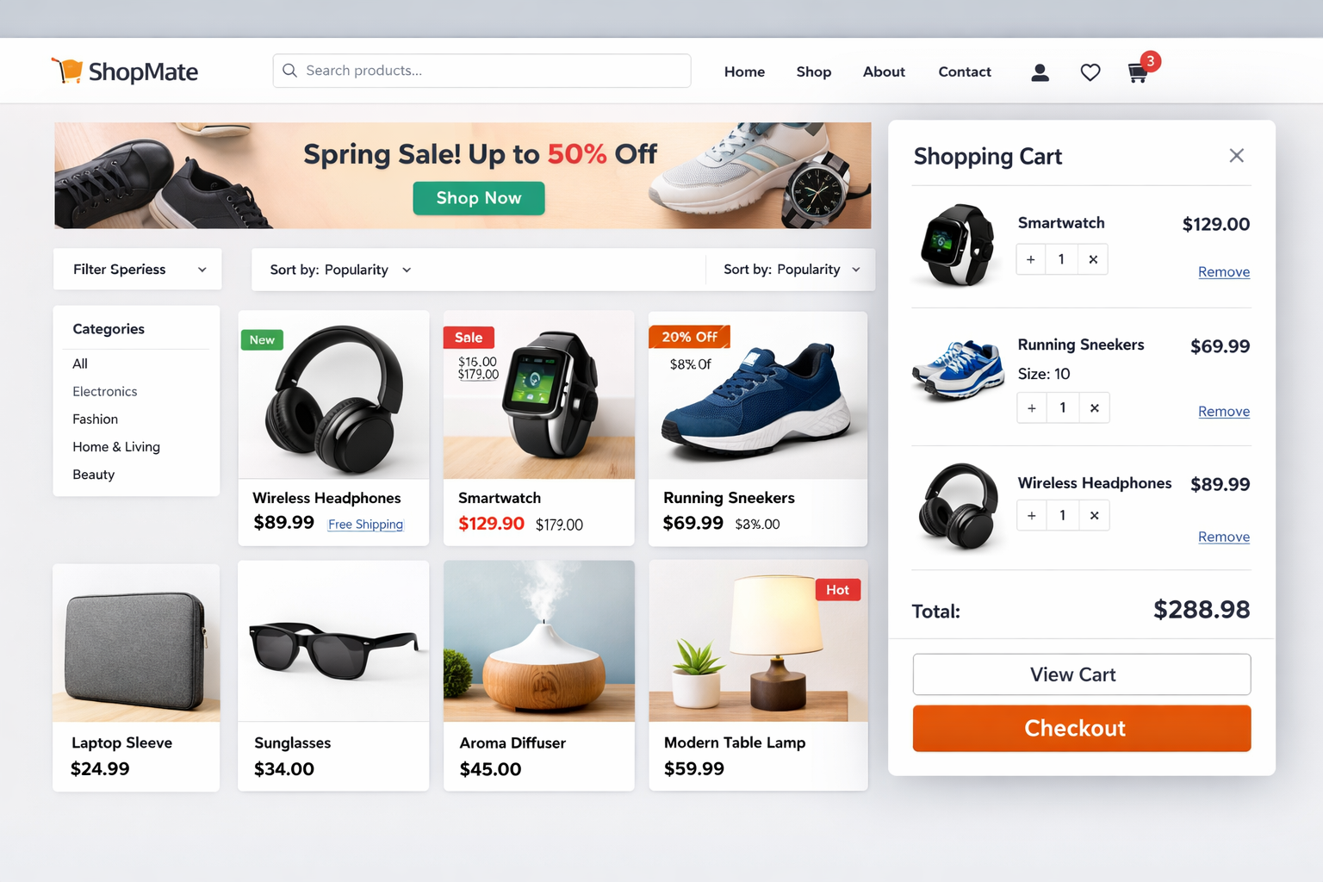Increase Smartwatch quantity with plus button
The height and width of the screenshot is (882, 1323).
click(1031, 259)
